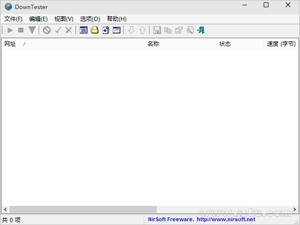Close the DownTester window
This screenshot has height=225, width=300.
(x=288, y=5)
